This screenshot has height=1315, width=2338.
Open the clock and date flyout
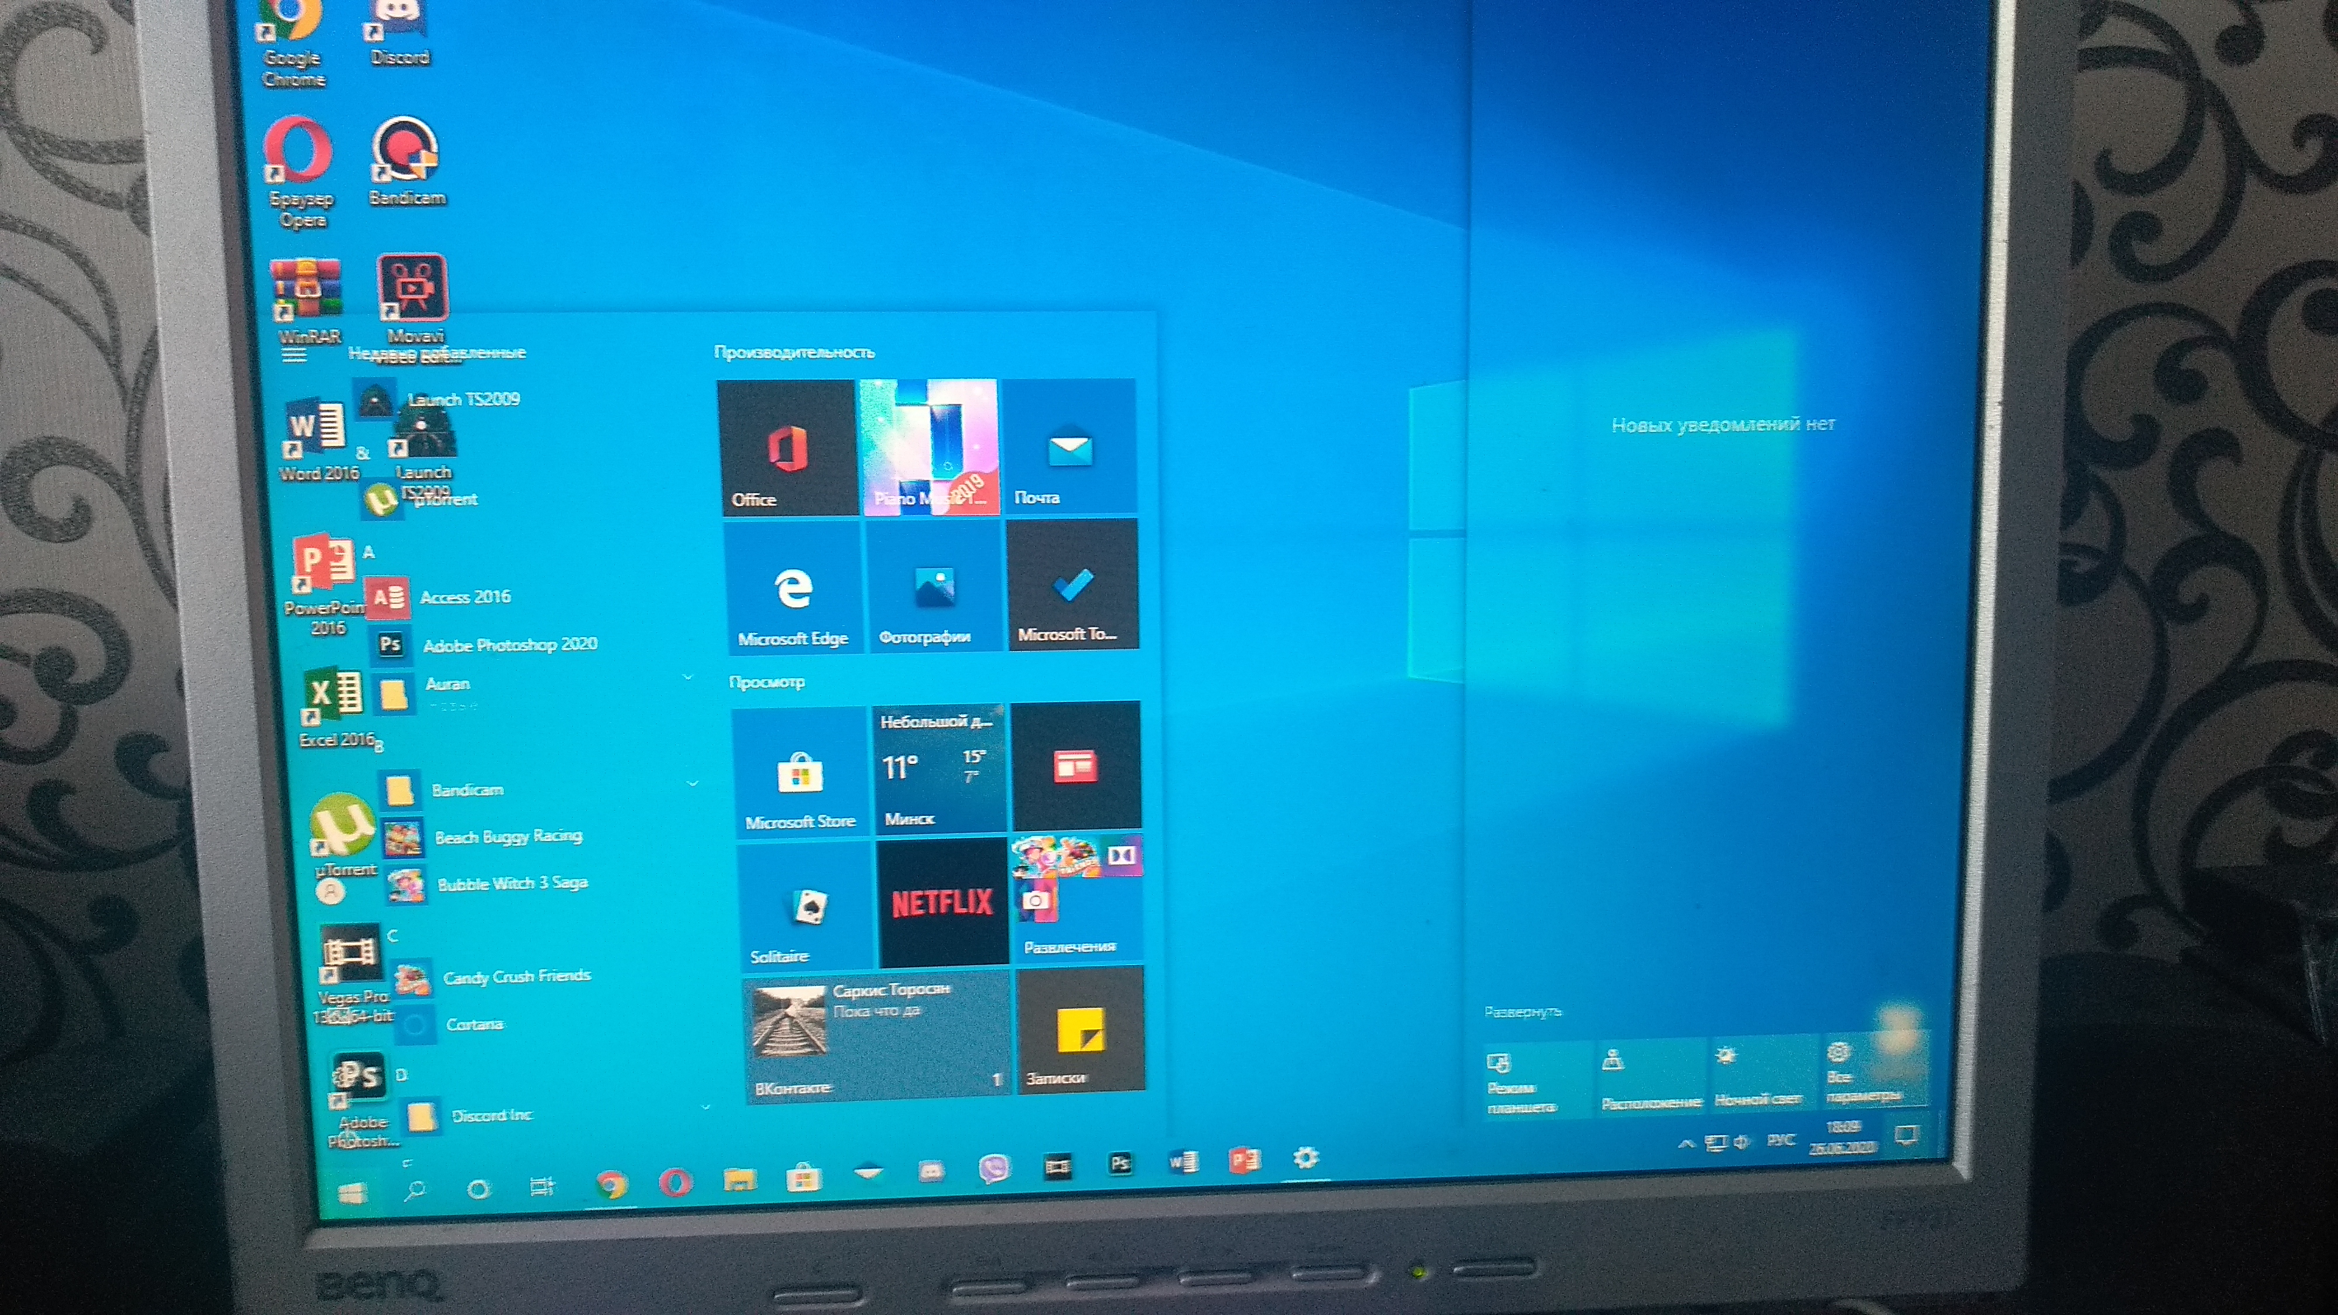click(x=1842, y=1137)
